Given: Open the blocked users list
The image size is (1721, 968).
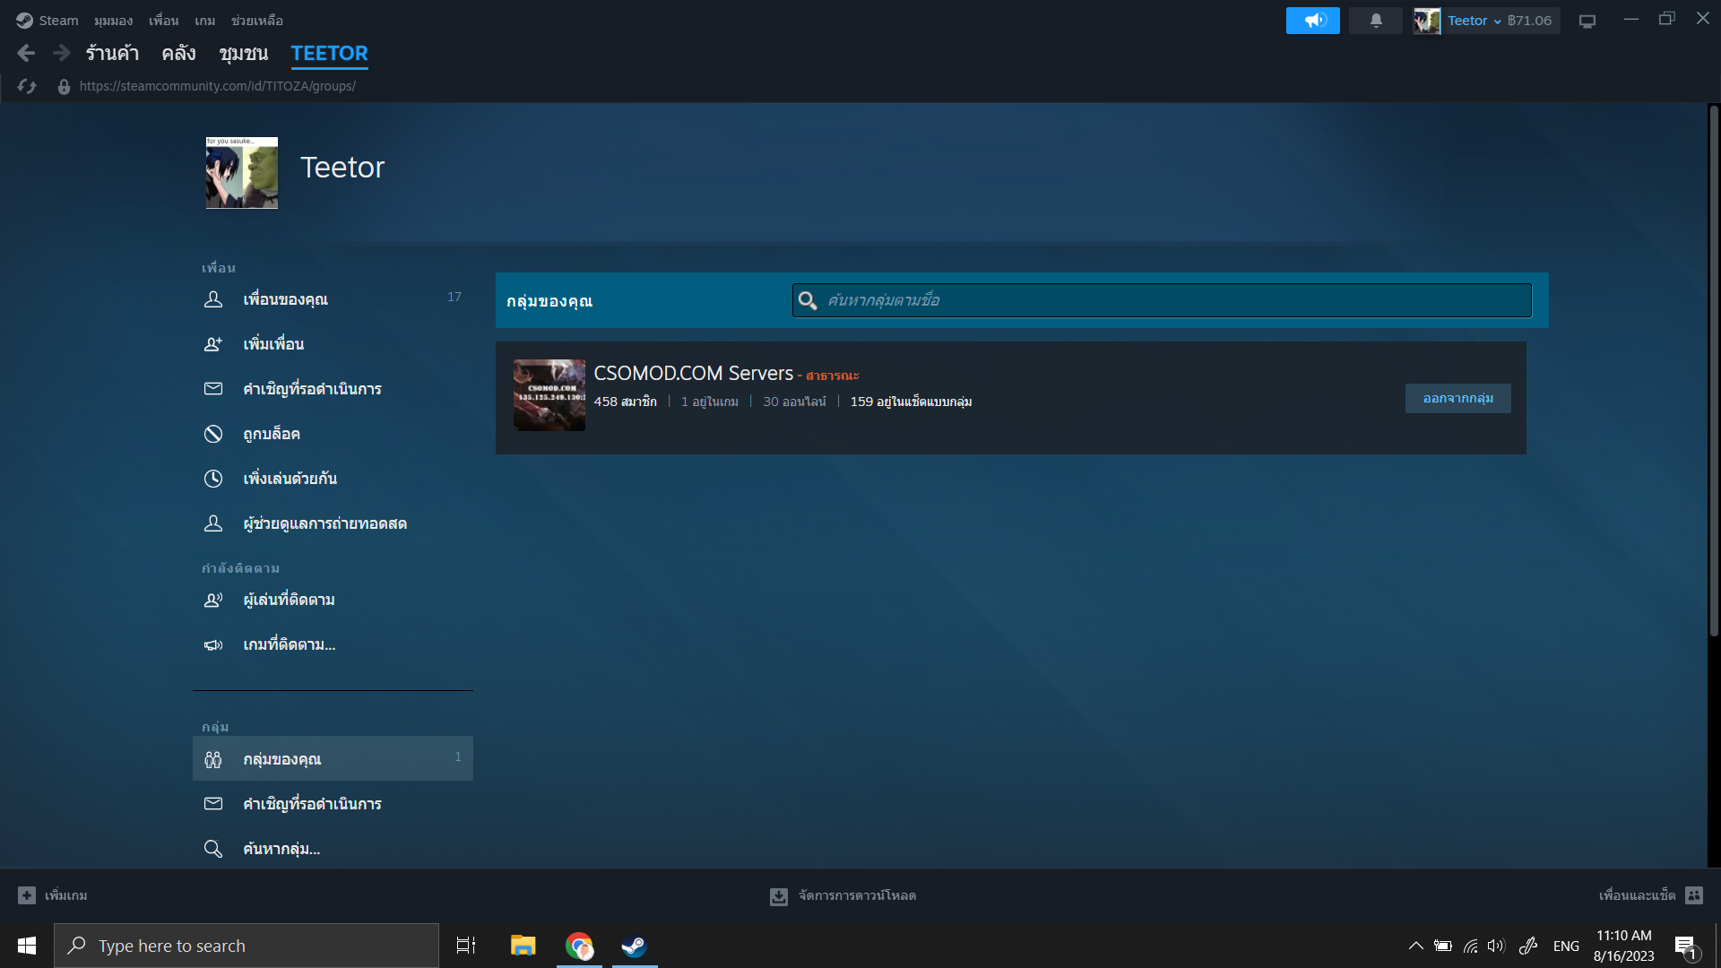Looking at the screenshot, I should coord(271,434).
